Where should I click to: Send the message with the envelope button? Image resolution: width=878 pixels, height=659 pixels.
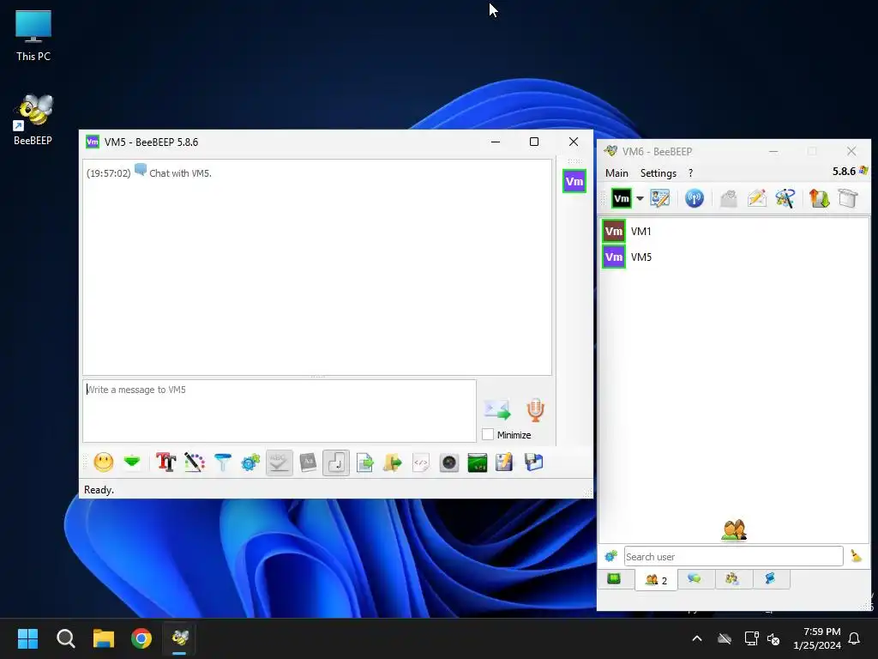497,409
